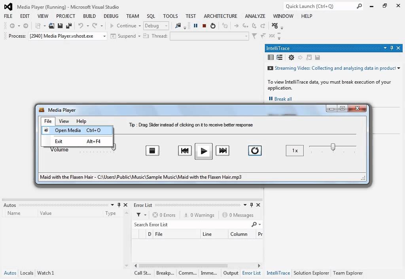Click the Step Over icon in the debug toolbar

click(254, 26)
